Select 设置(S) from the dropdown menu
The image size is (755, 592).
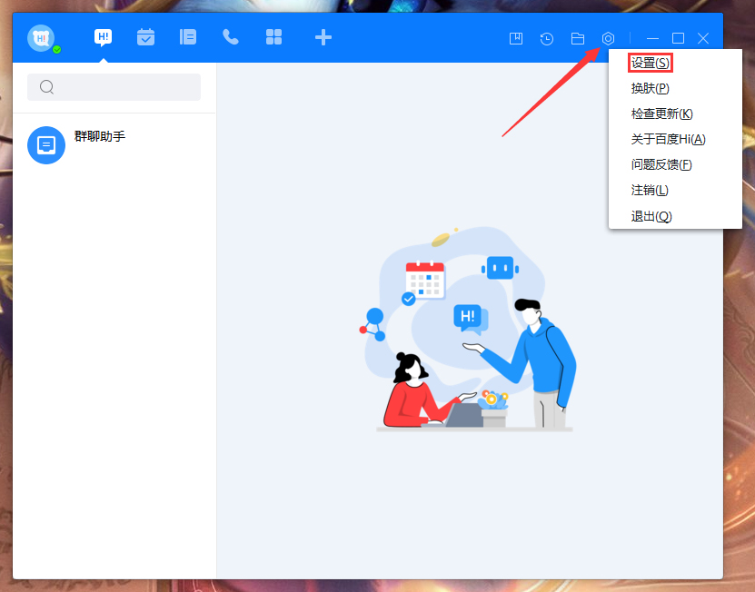pyautogui.click(x=650, y=62)
